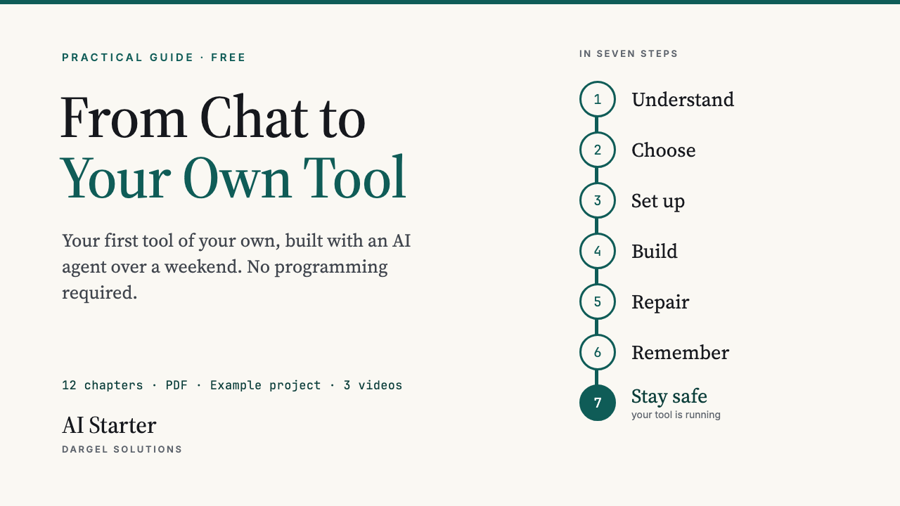
Task: Click 'your tool is running' caption
Action: (x=676, y=415)
